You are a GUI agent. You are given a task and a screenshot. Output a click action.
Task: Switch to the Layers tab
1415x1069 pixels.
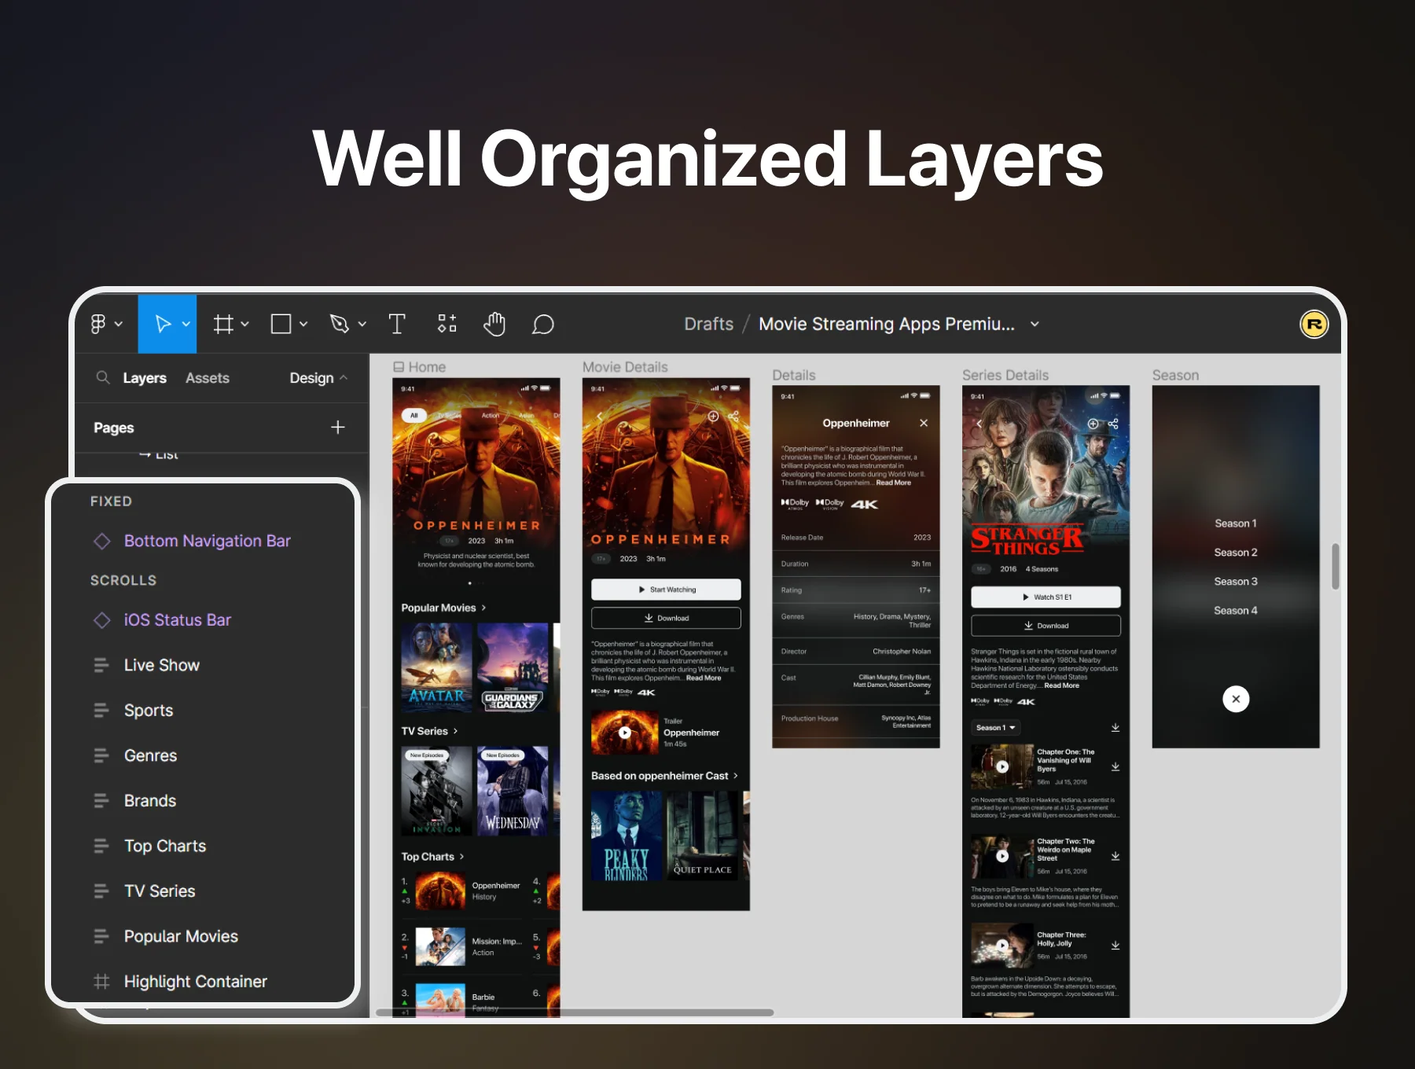pos(145,377)
